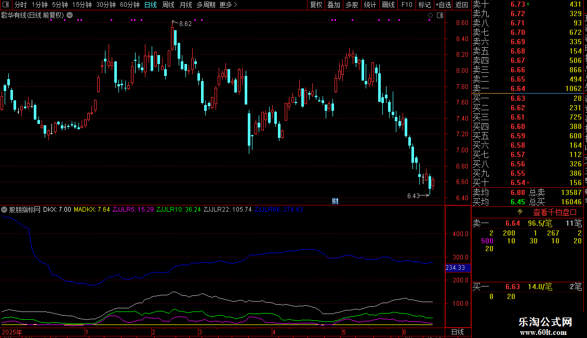587x338 pixels.
Task: Switch to 周线 weekly chart
Action: pos(168,5)
